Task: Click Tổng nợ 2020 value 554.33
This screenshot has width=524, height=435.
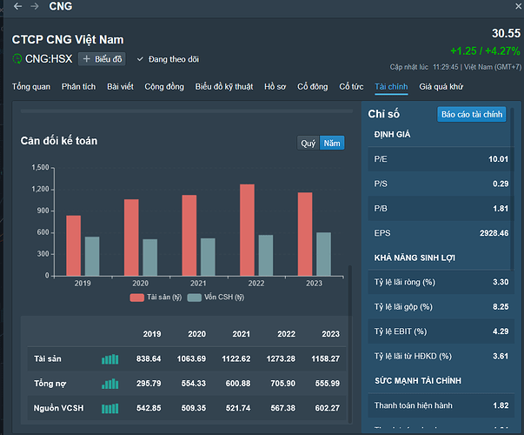Action: pos(194,384)
